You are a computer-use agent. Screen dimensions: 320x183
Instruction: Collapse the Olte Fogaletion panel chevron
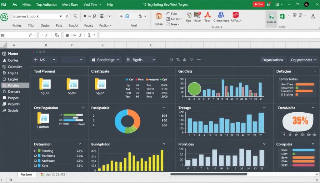pos(83,108)
